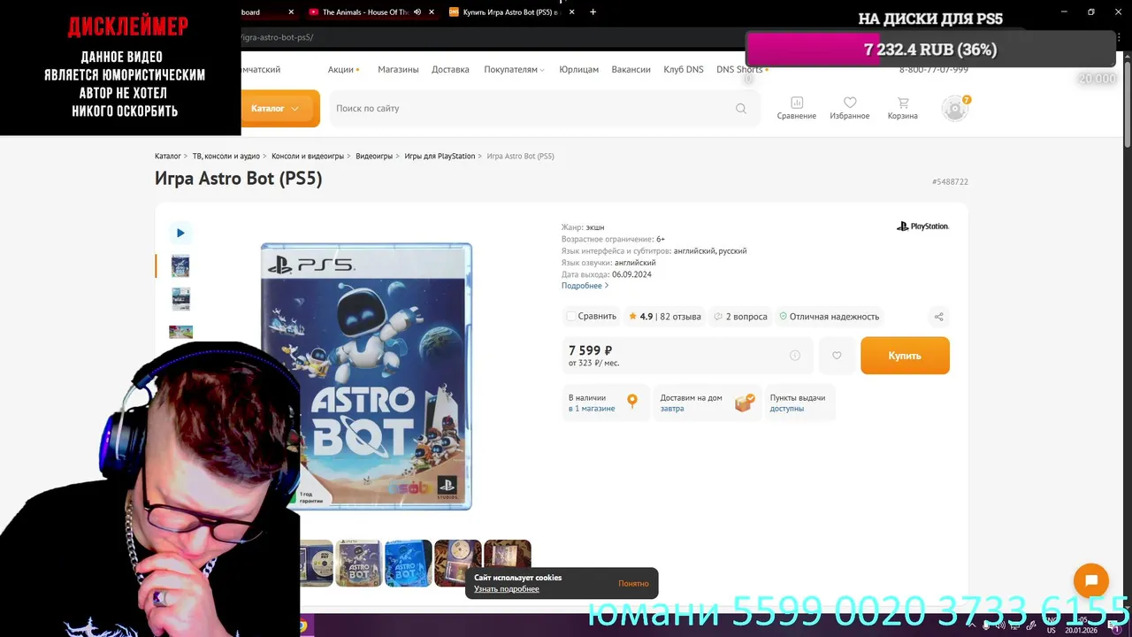Go to Видеоигры breadcrumb
The width and height of the screenshot is (1132, 637).
(374, 157)
